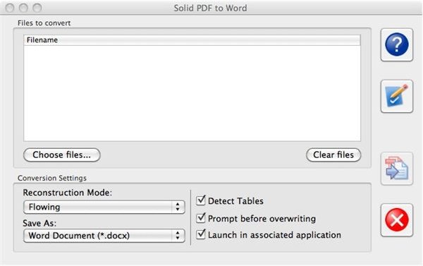This screenshot has width=423, height=266.
Task: Toggle Prompt before overwriting checkbox
Action: pyautogui.click(x=201, y=217)
